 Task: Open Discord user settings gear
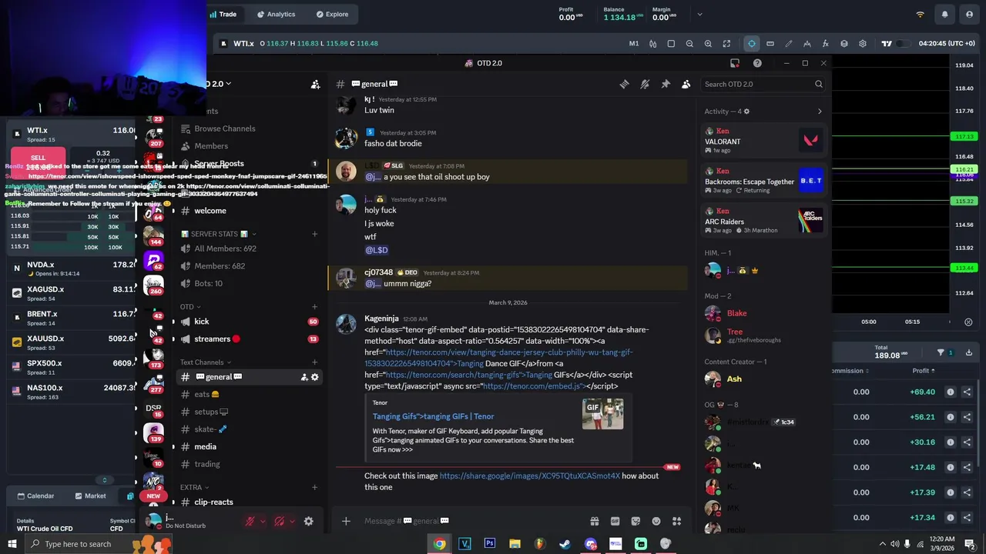point(308,521)
